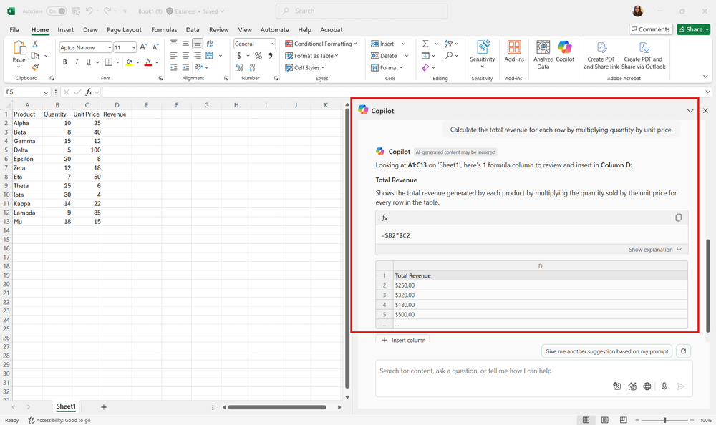Open the font name dropdown
The image size is (716, 425).
109,47
